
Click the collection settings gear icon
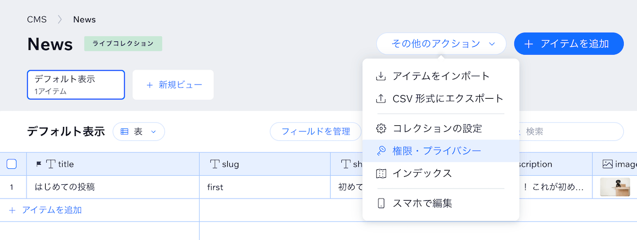coord(381,128)
